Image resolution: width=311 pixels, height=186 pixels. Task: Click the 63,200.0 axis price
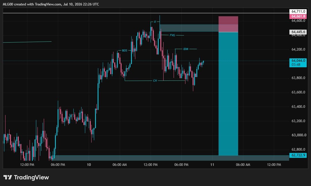point(298,121)
